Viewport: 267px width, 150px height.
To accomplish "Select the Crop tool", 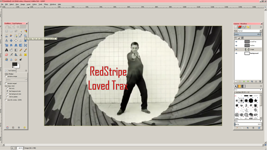I will click(21, 40).
